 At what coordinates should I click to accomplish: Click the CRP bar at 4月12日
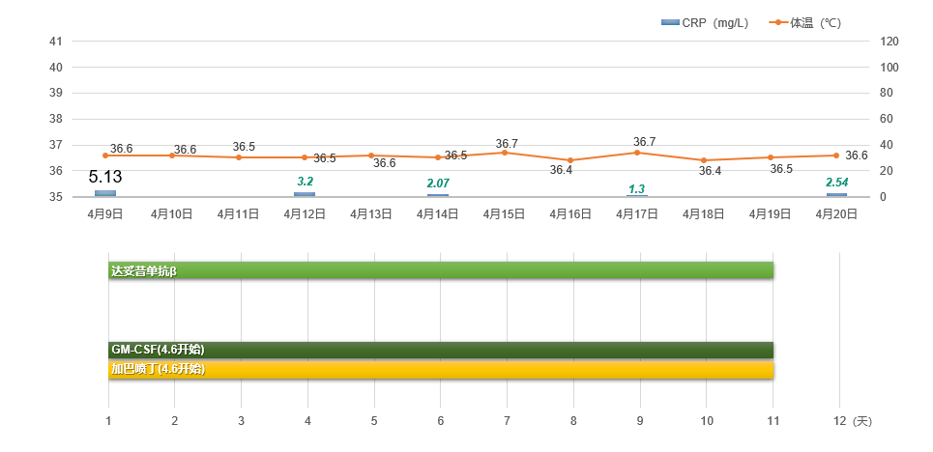(305, 194)
